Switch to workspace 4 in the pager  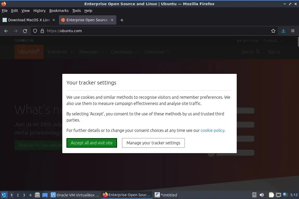[30, 195]
